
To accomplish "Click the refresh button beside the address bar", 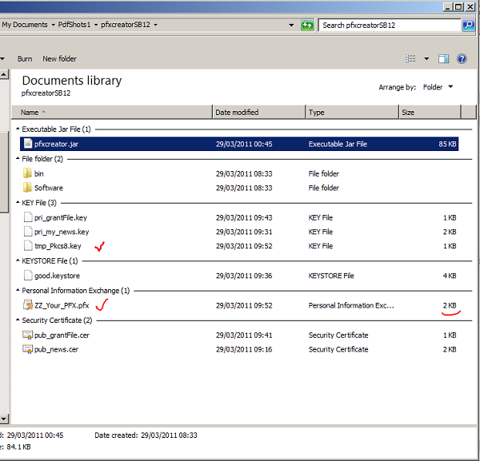I will (x=307, y=26).
